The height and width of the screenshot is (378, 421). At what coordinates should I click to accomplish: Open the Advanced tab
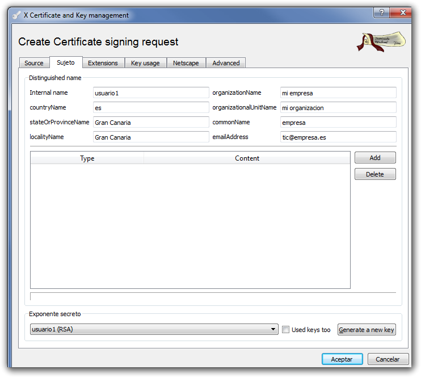tap(226, 63)
